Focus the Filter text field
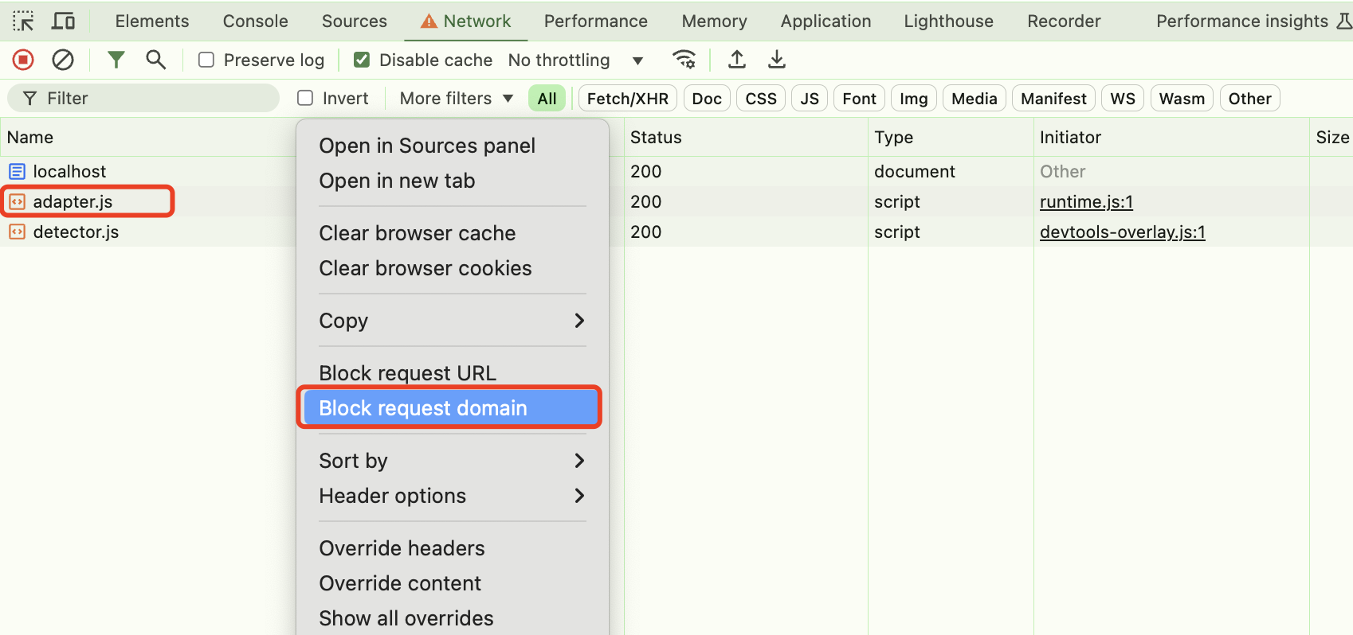The width and height of the screenshot is (1353, 635). coord(143,98)
